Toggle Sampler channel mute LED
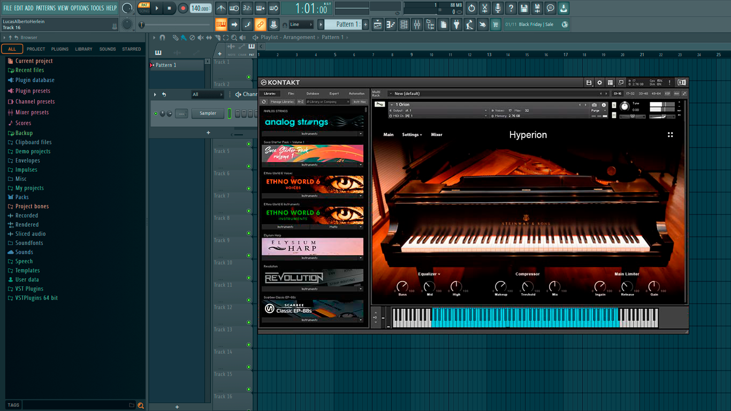This screenshot has height=411, width=731. tap(156, 113)
